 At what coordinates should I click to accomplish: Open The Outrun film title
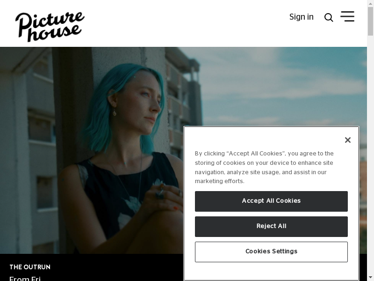point(30,267)
